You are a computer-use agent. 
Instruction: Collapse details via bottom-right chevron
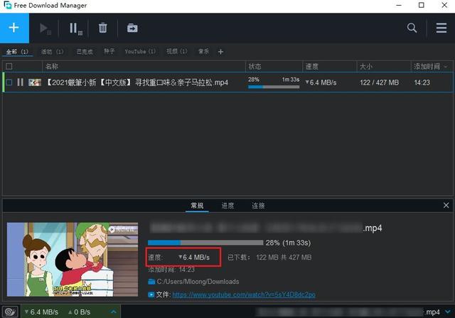pos(447,312)
